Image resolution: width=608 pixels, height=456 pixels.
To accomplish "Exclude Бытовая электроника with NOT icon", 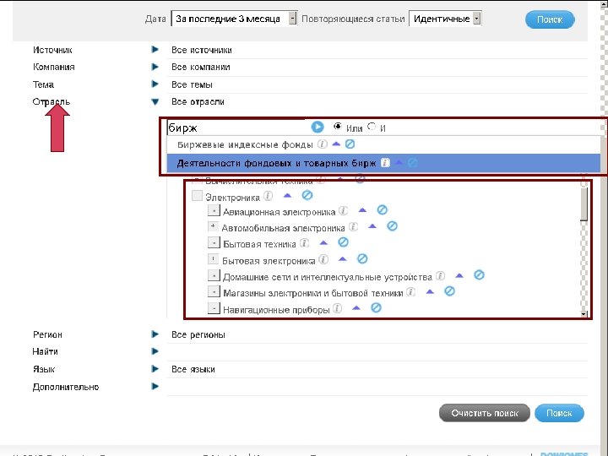I will (x=362, y=258).
